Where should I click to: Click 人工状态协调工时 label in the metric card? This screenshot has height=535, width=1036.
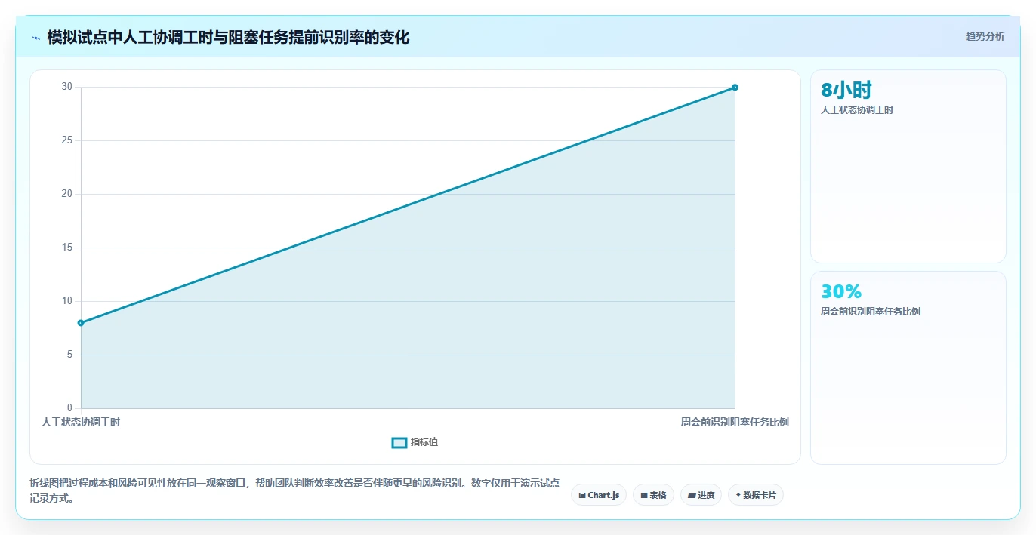point(857,110)
